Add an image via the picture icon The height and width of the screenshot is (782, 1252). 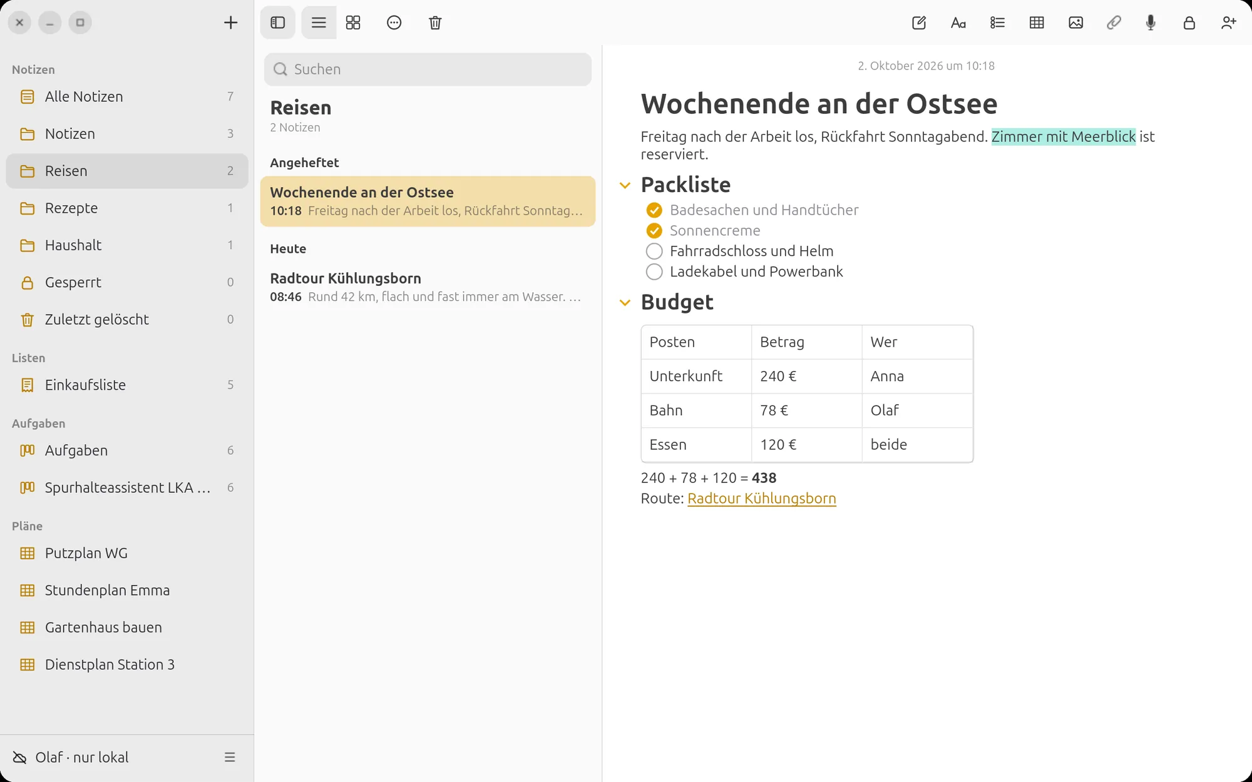point(1075,23)
